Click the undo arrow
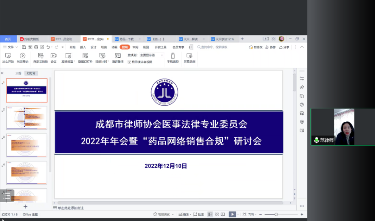 point(48,47)
